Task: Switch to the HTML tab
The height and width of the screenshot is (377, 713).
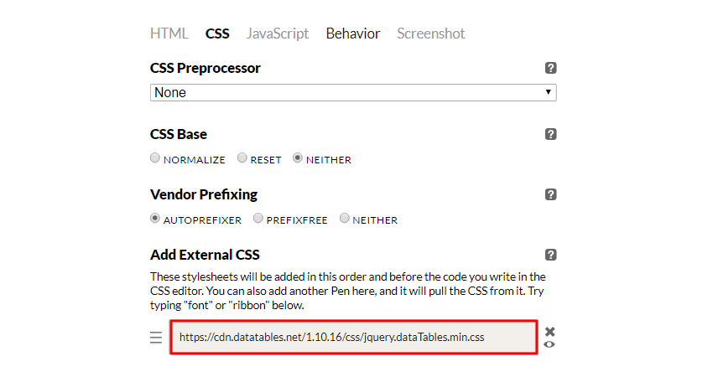Action: click(x=169, y=34)
